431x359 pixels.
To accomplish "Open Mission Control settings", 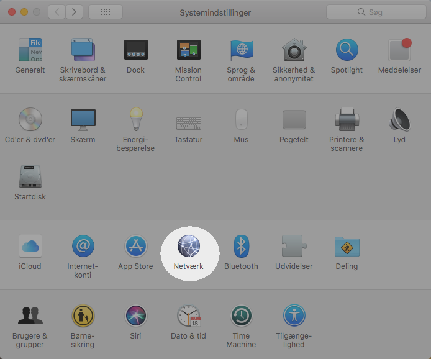I will pos(189,50).
